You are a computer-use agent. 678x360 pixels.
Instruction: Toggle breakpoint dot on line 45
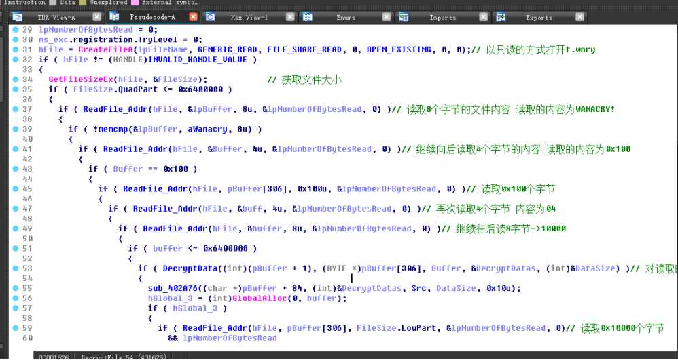[x=16, y=188]
